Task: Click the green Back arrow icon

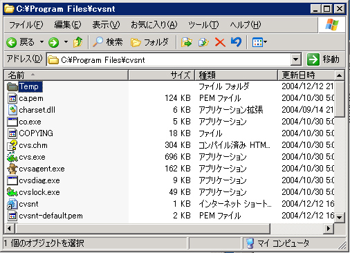Action: (x=12, y=42)
